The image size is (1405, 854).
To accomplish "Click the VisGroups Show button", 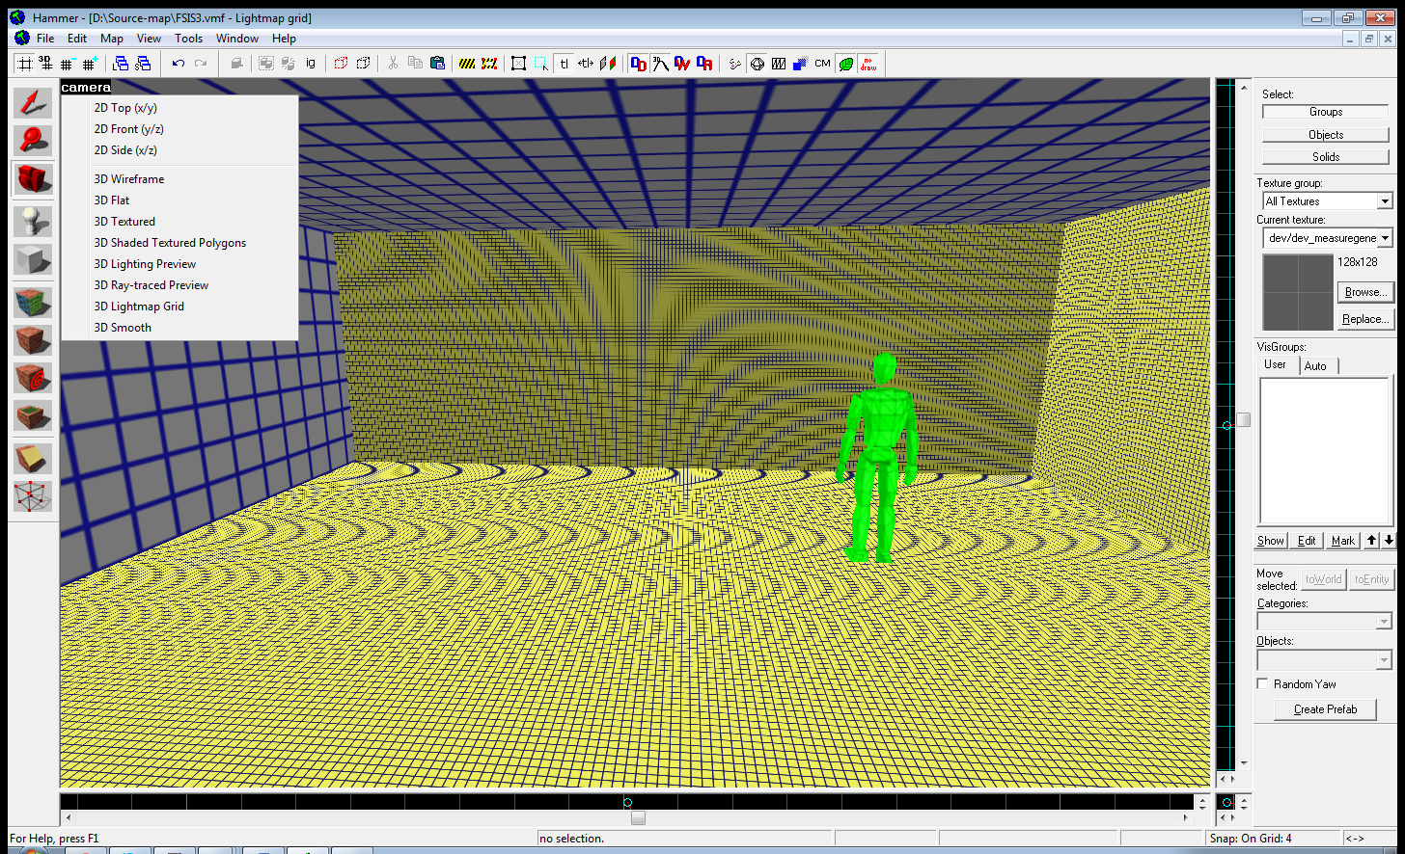I will tap(1271, 541).
